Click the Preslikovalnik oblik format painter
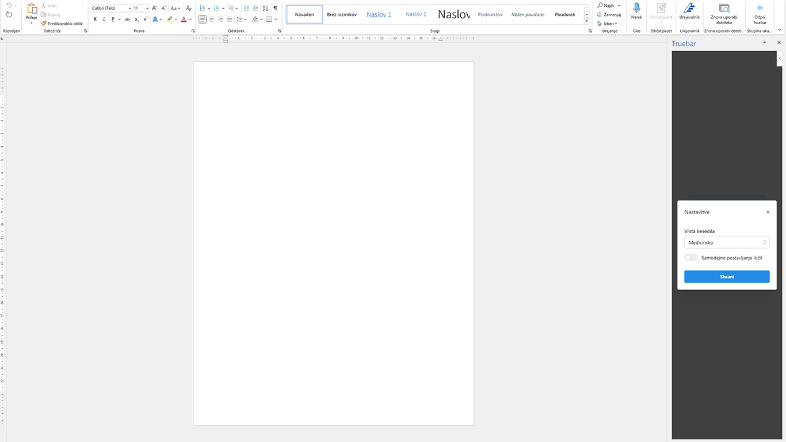Screen dimensions: 786x442 [62, 24]
